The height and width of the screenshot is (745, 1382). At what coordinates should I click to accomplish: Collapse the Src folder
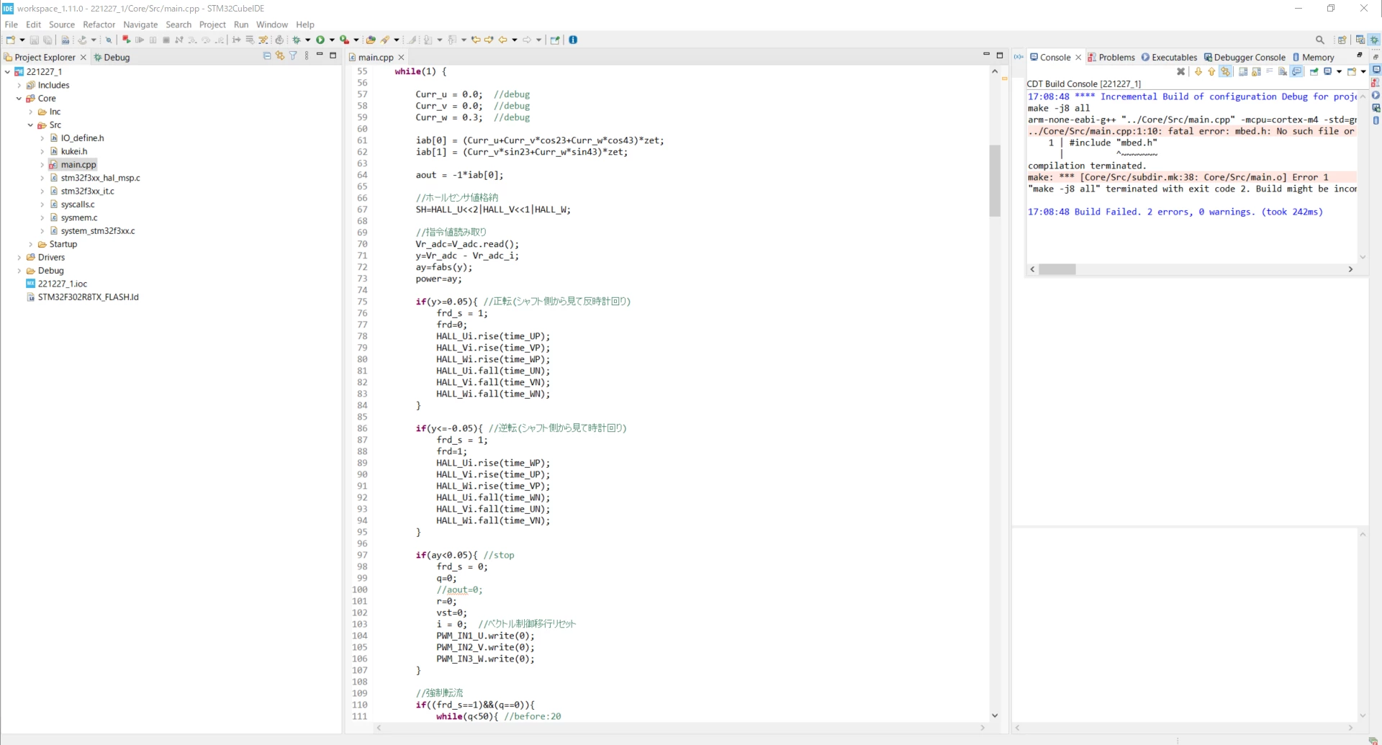pos(31,125)
